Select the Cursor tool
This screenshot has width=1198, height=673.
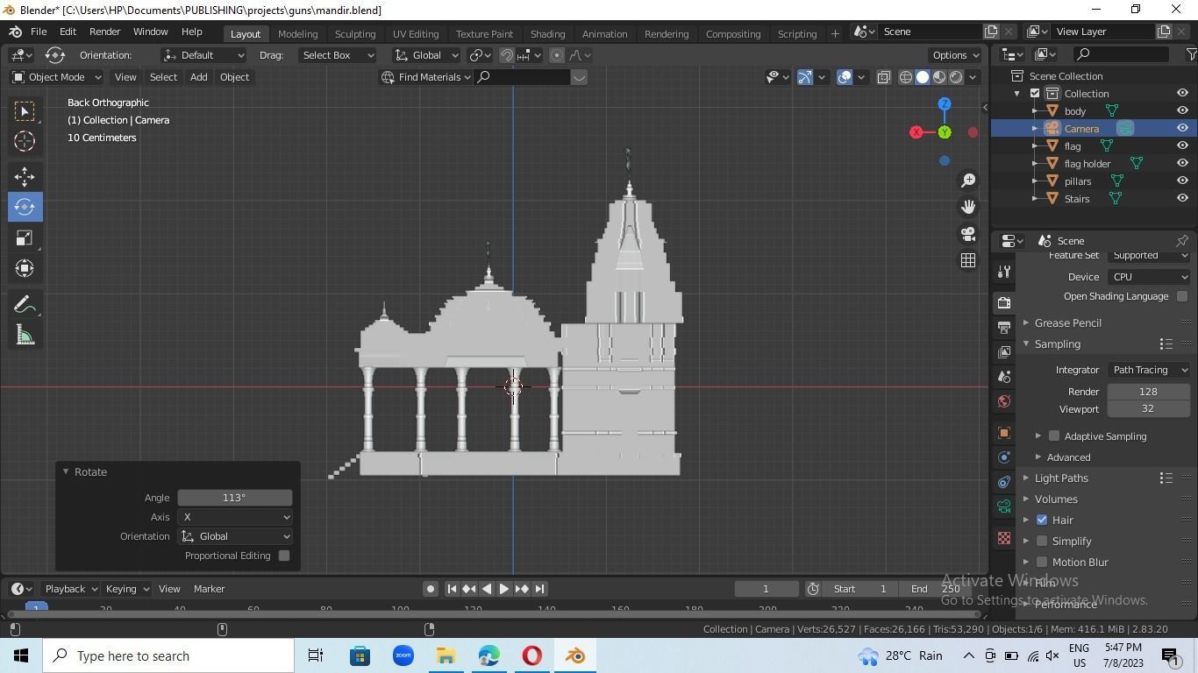coord(25,141)
